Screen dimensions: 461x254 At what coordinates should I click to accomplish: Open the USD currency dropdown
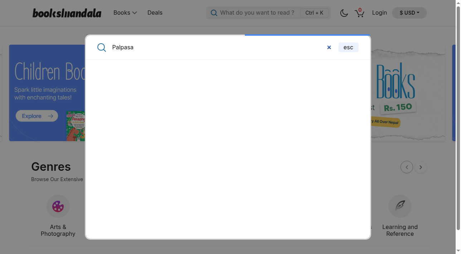tap(409, 13)
